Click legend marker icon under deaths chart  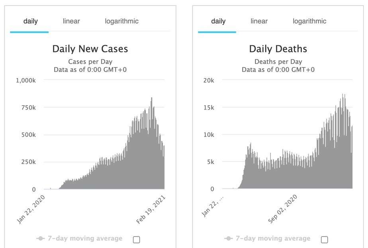(x=228, y=238)
